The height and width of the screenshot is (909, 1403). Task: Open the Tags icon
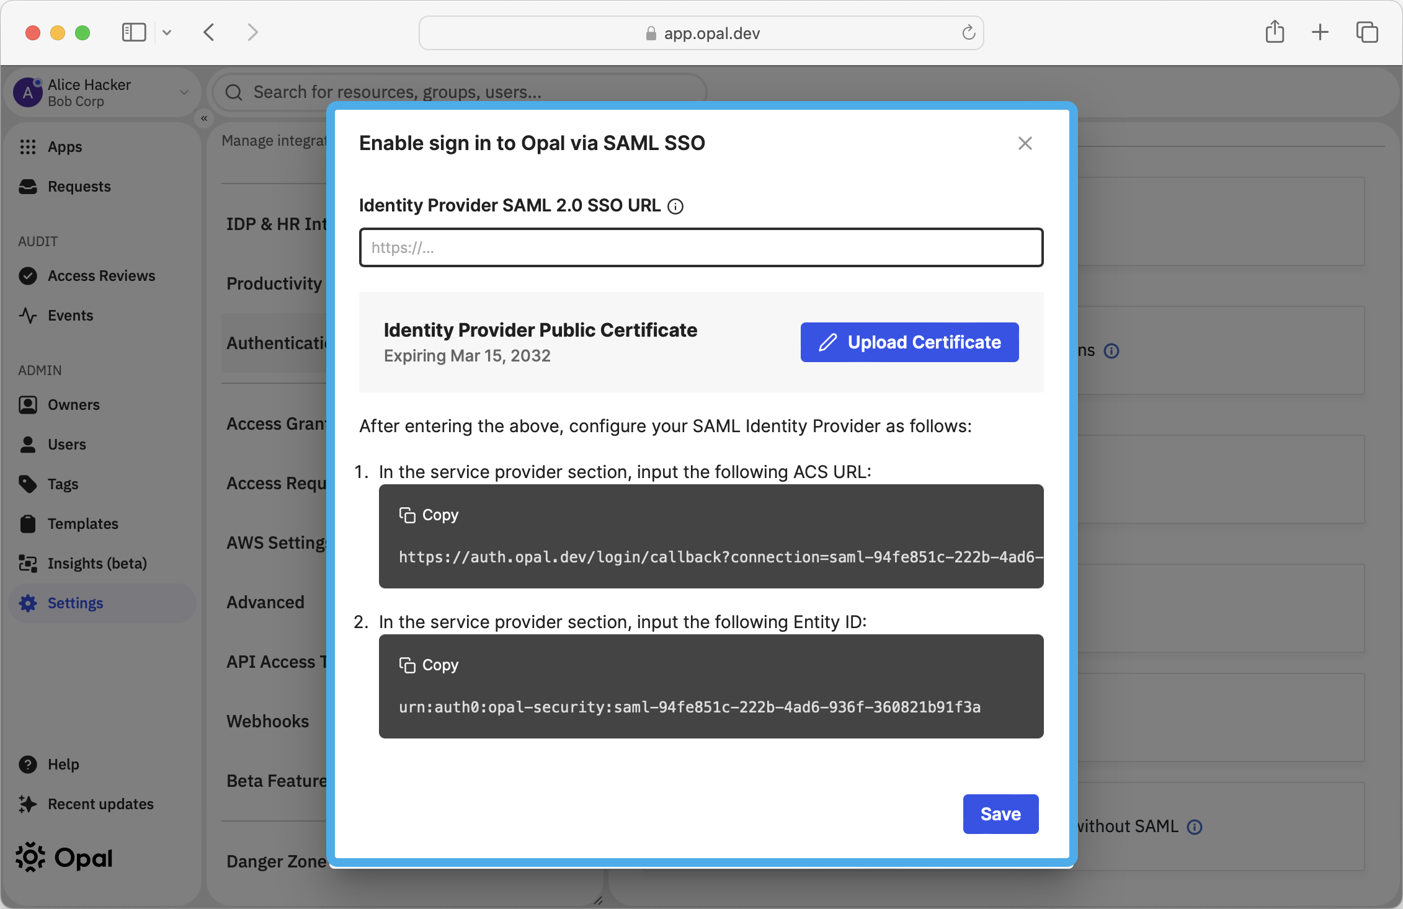click(x=28, y=484)
